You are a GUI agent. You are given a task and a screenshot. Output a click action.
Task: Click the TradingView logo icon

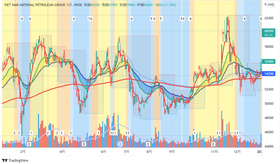coord(5,160)
